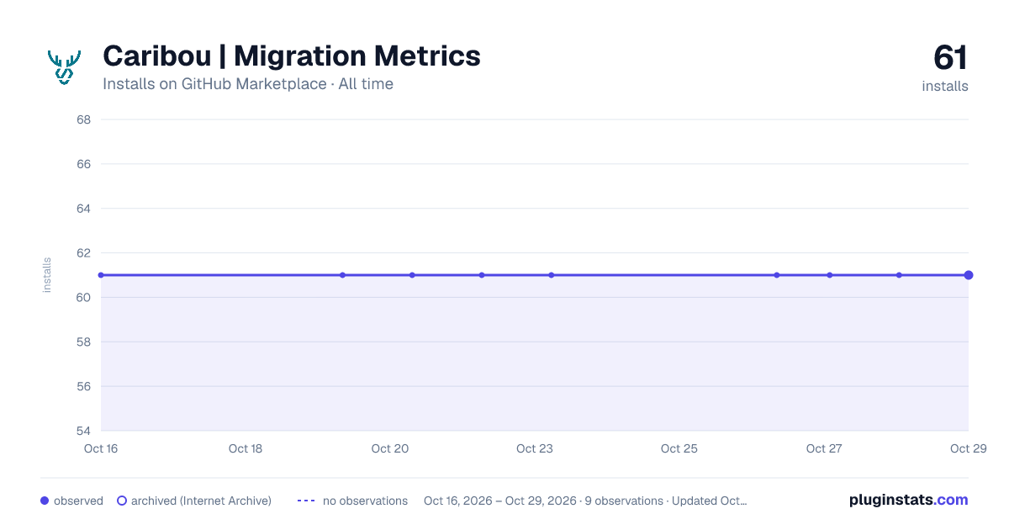Click the 'Oct 16, 2026 – Oct 29, 2026' date range text

pos(500,501)
